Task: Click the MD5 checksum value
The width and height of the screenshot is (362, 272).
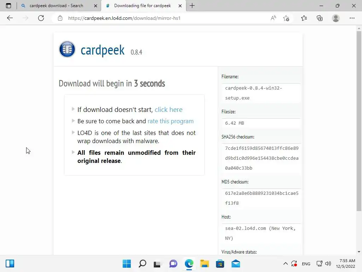Action: [x=262, y=198]
